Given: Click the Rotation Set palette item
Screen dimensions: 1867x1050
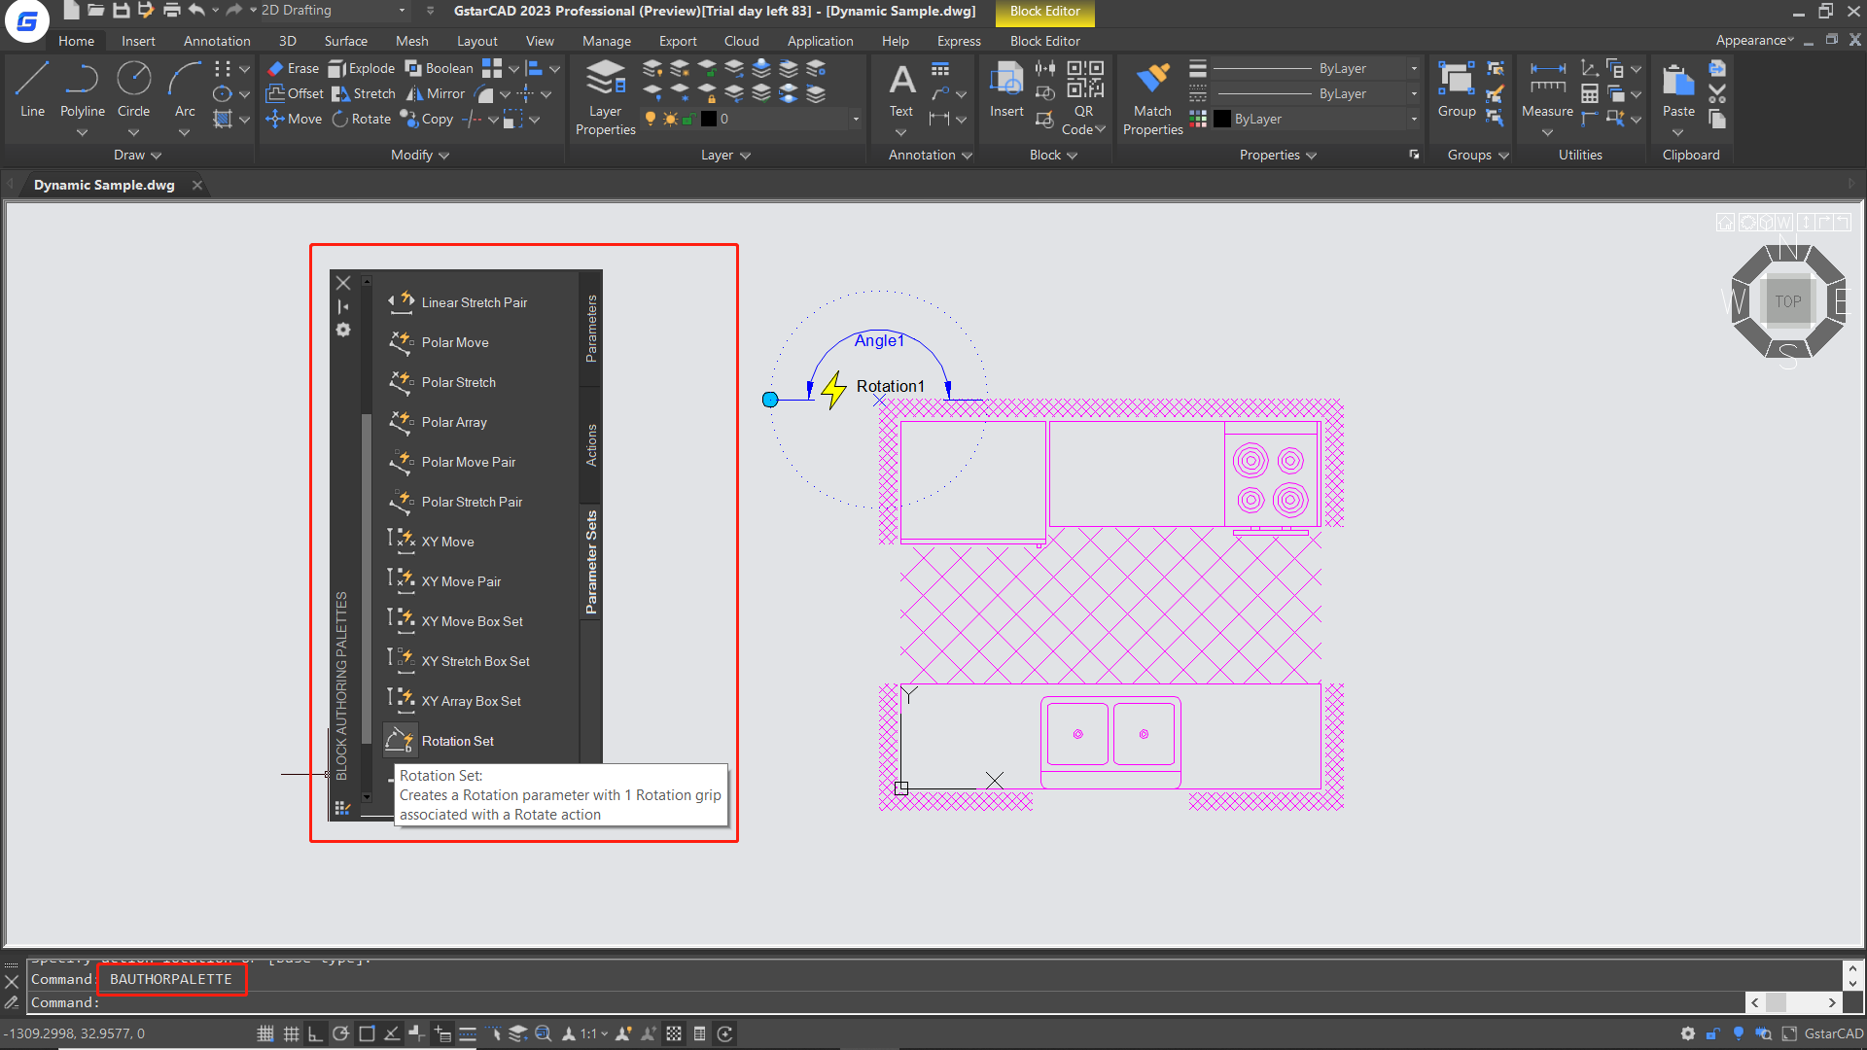Looking at the screenshot, I should click(457, 741).
